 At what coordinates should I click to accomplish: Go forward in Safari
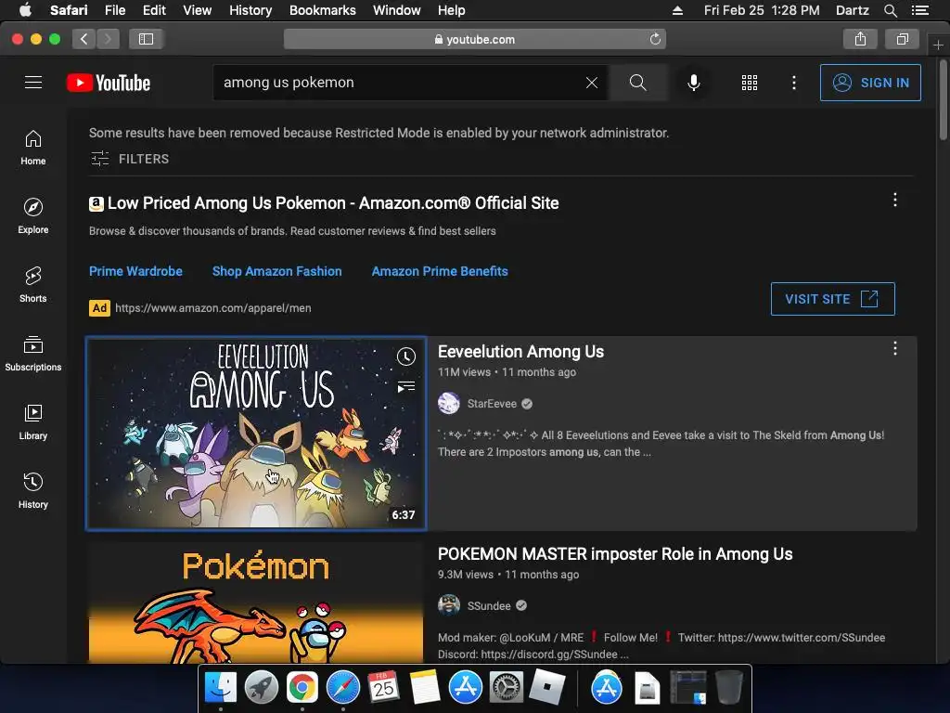point(108,39)
